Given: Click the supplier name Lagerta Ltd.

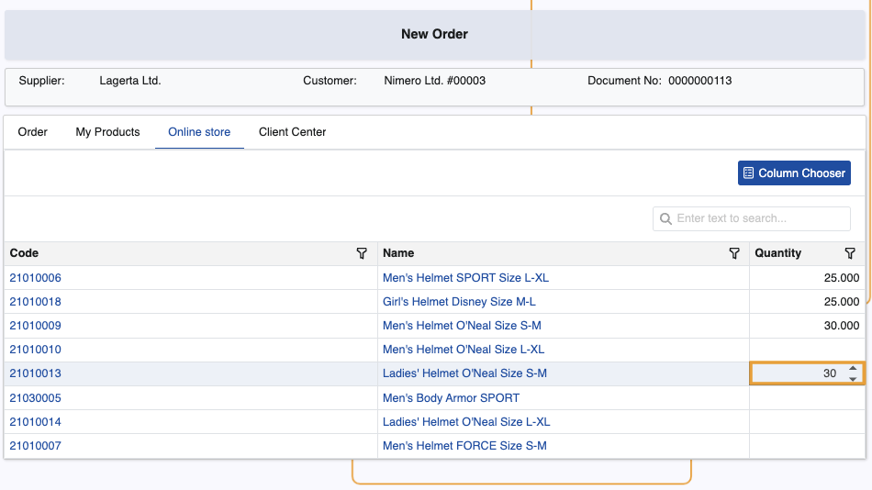Looking at the screenshot, I should click(x=130, y=81).
